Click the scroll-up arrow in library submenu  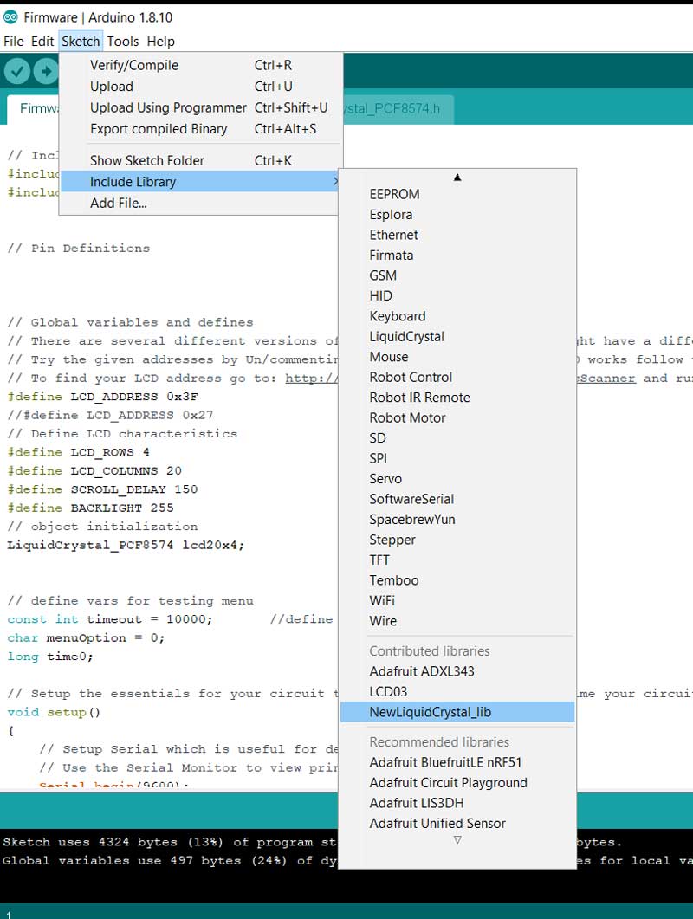[x=457, y=177]
